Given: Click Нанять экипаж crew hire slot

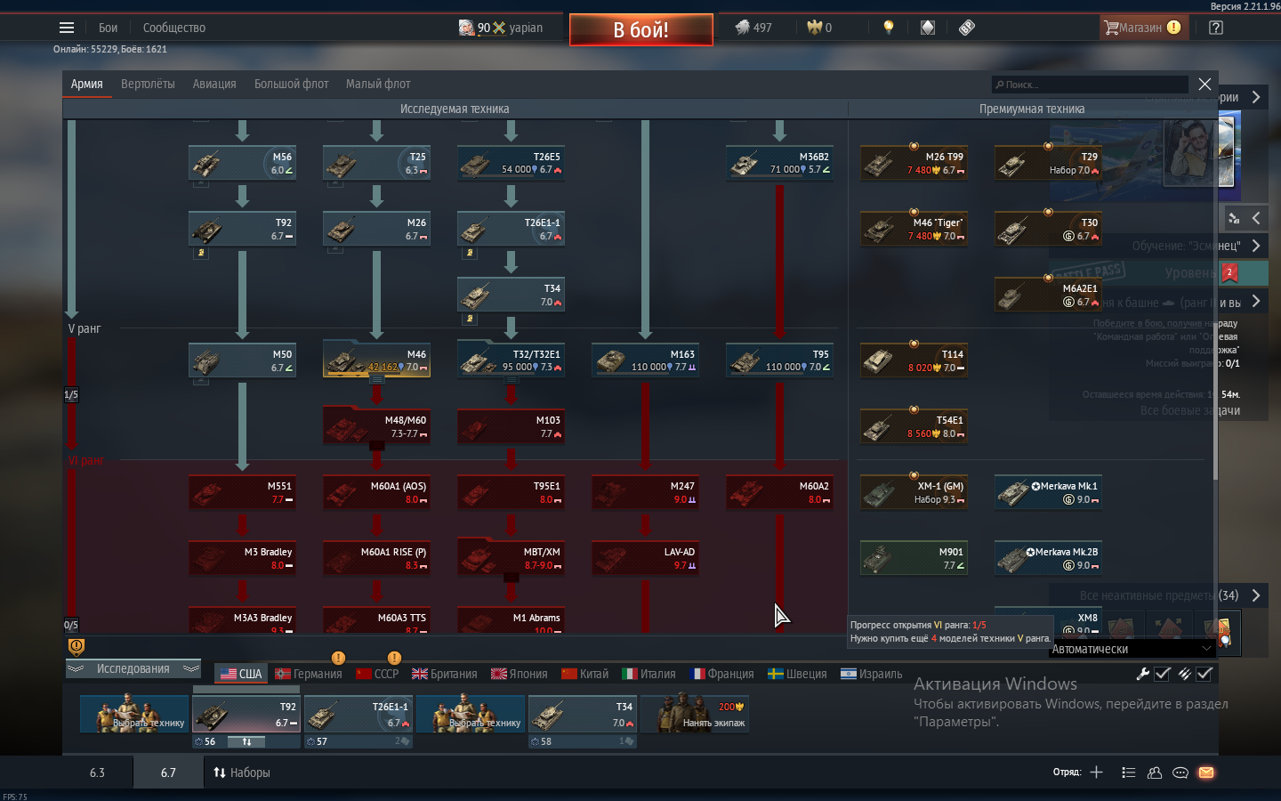Looking at the screenshot, I should pyautogui.click(x=695, y=714).
